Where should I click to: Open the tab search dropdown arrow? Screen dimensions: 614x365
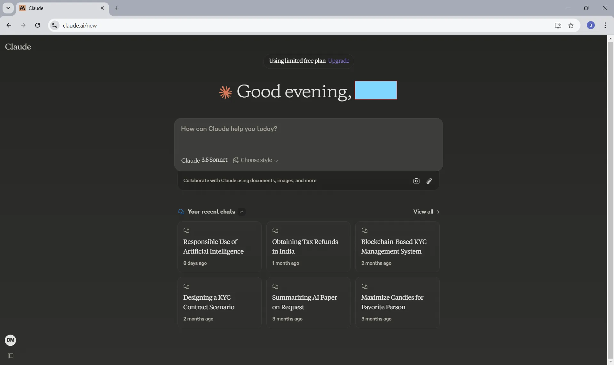pyautogui.click(x=8, y=8)
